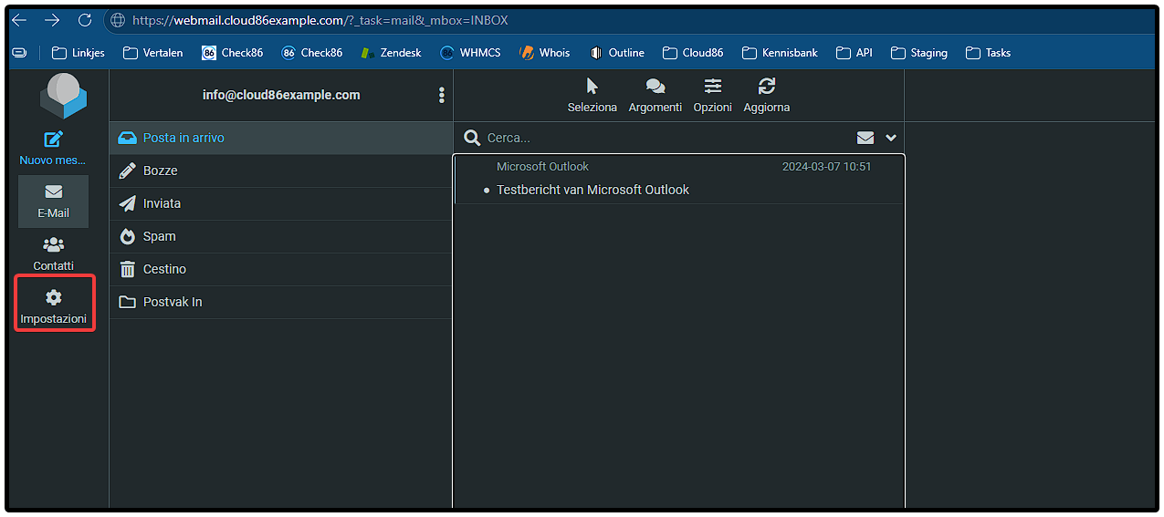Open the second Check86 bookmark with round icon
The width and height of the screenshot is (1164, 517).
[312, 53]
